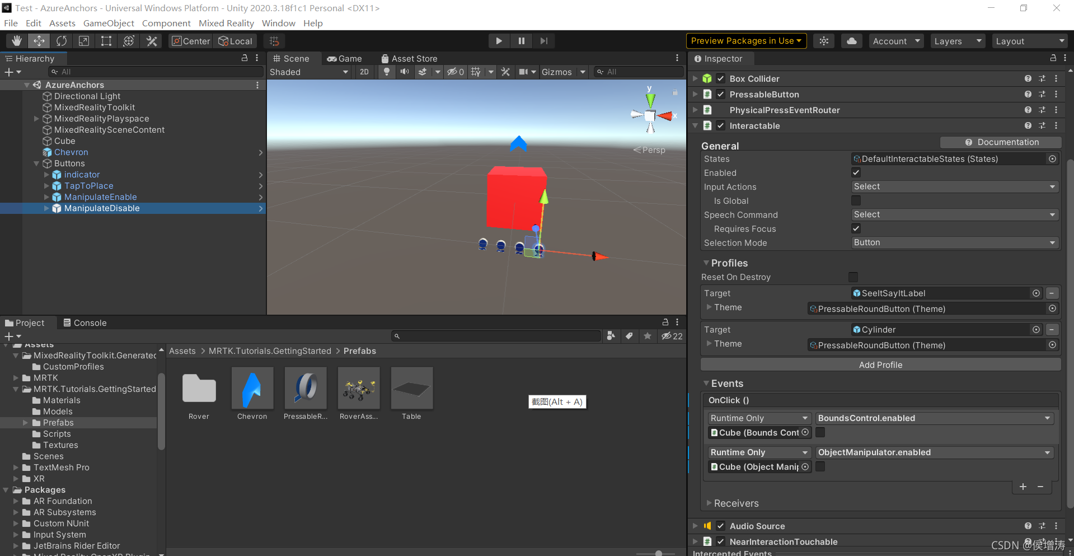
Task: Click the Documentation button
Action: coord(1001,142)
